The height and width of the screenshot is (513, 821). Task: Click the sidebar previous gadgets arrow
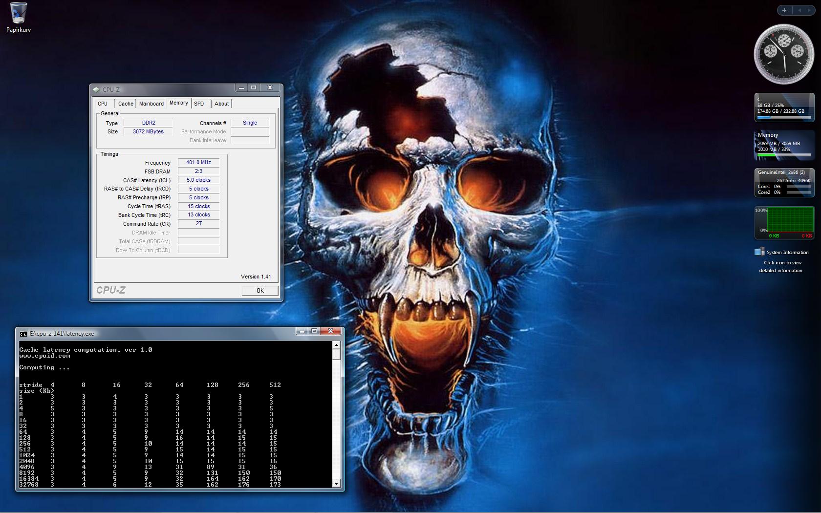click(799, 10)
